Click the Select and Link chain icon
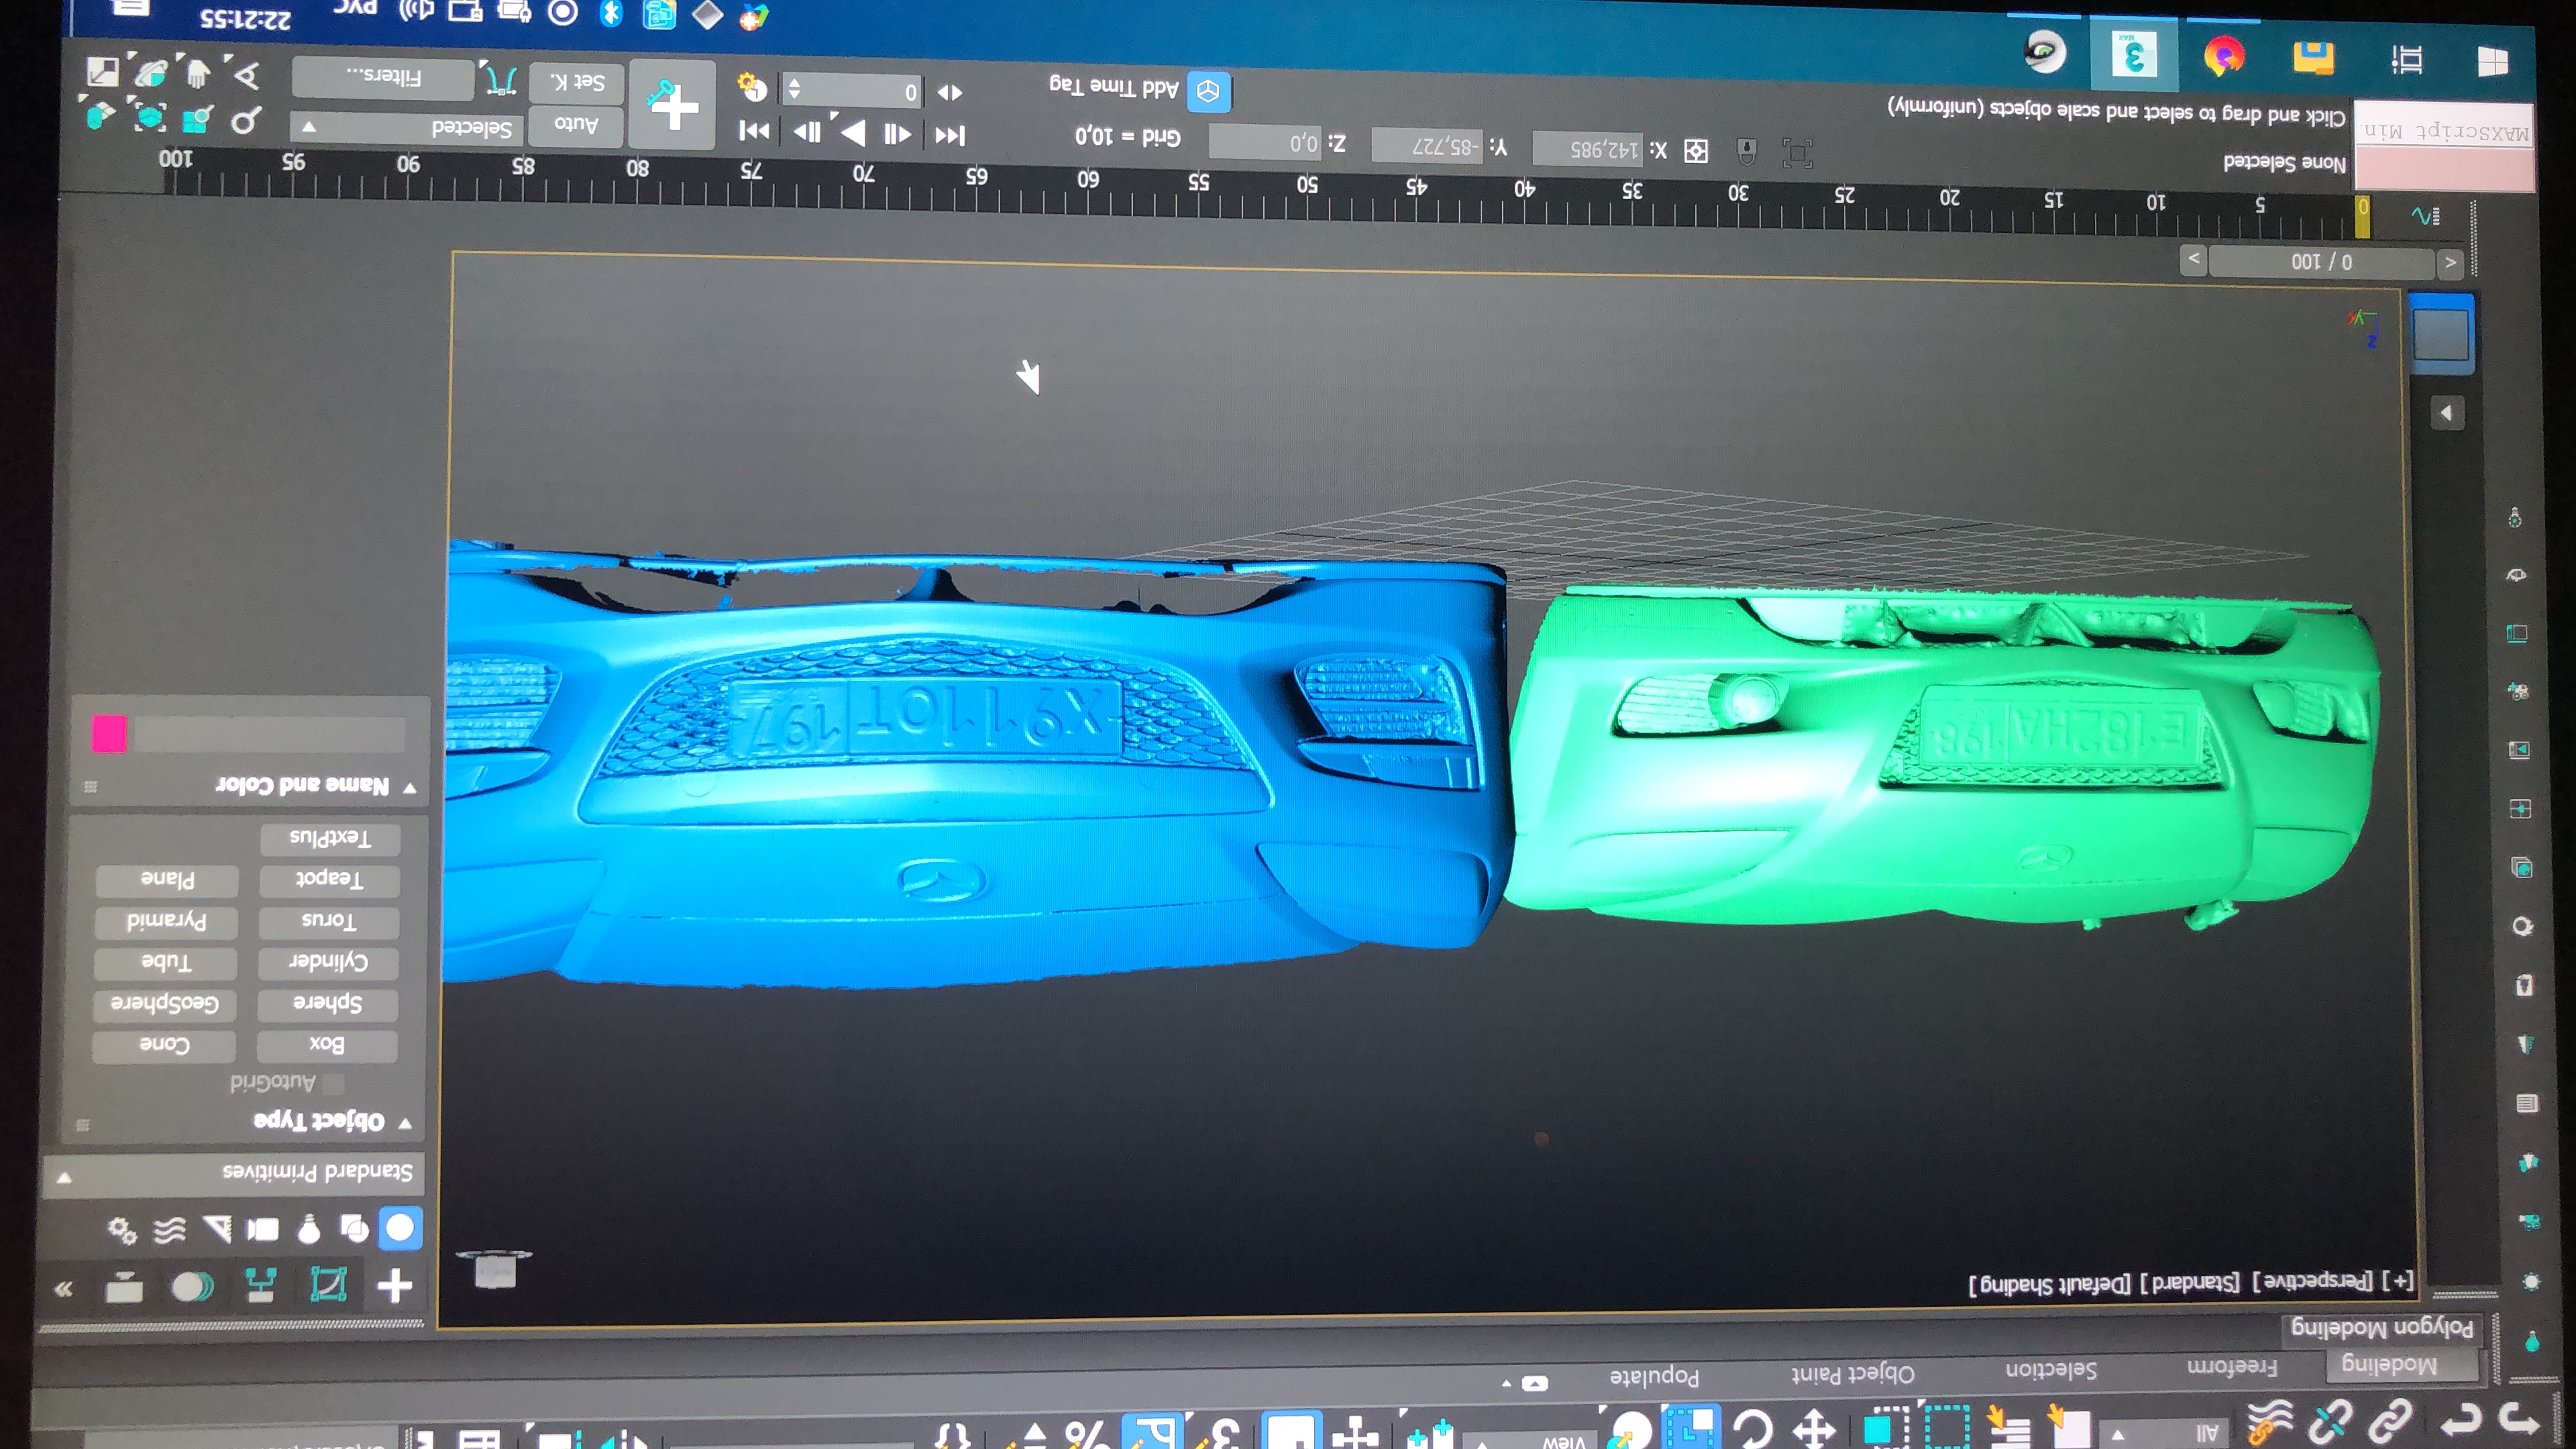2576x1449 pixels. (x=2391, y=1420)
